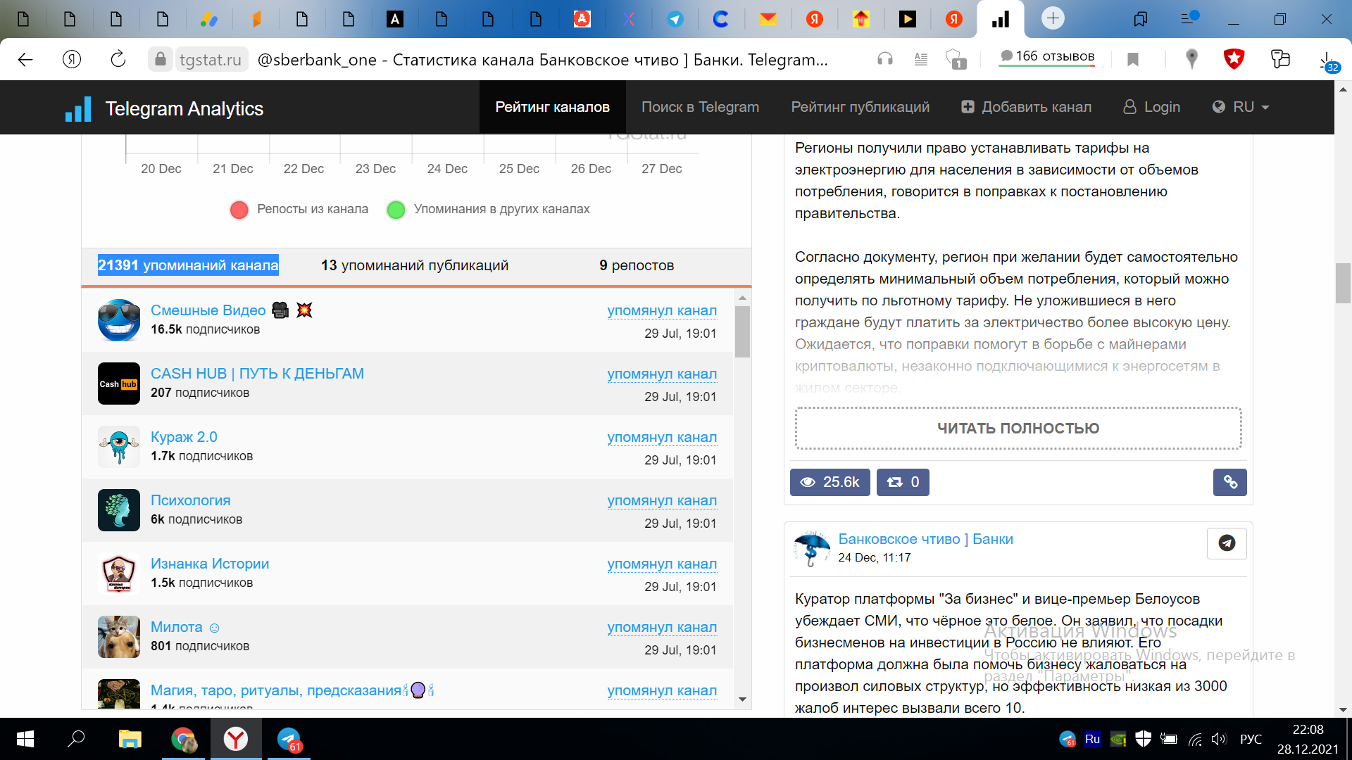Open 'Рейтинг публикаций' menu item
Screen dimensions: 1352x760
[x=860, y=107]
